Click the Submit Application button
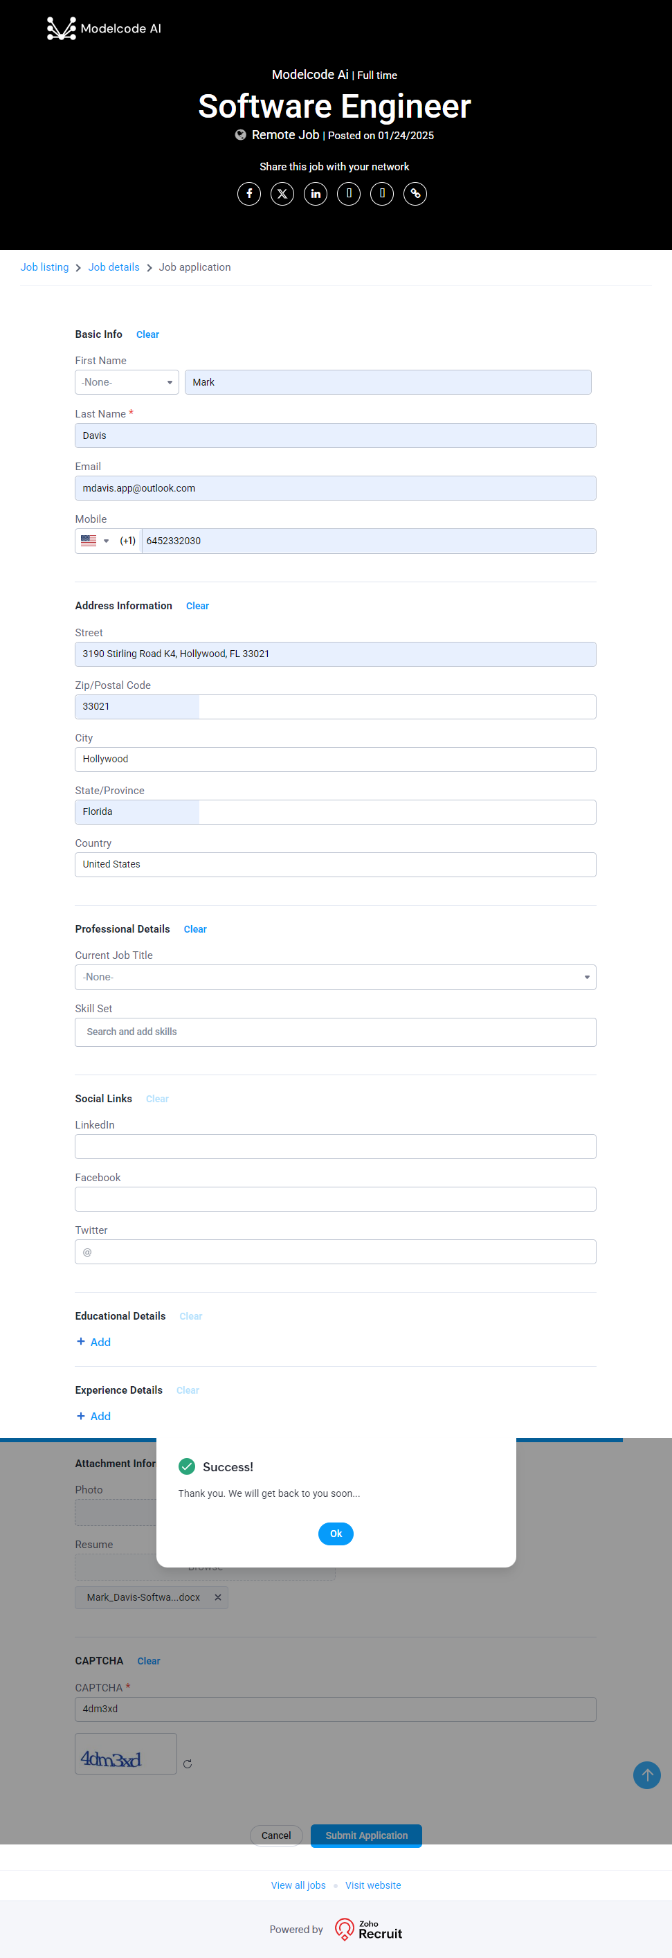This screenshot has height=1958, width=672. [x=366, y=1835]
